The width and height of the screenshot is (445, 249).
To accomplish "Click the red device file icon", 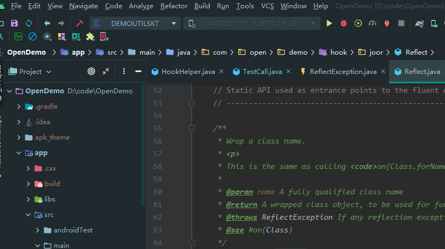I will pos(104,36).
